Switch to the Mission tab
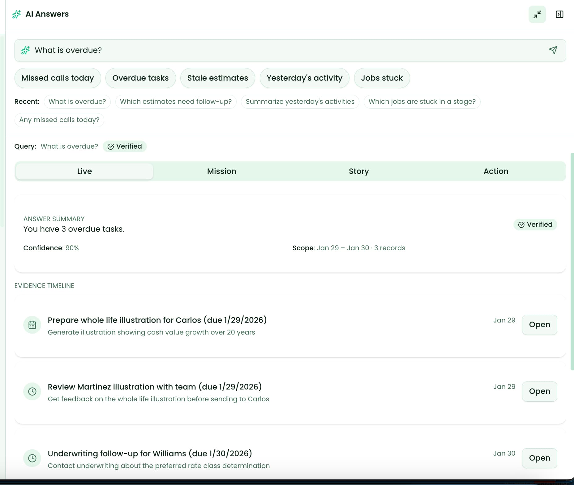This screenshot has width=574, height=485. tap(221, 171)
